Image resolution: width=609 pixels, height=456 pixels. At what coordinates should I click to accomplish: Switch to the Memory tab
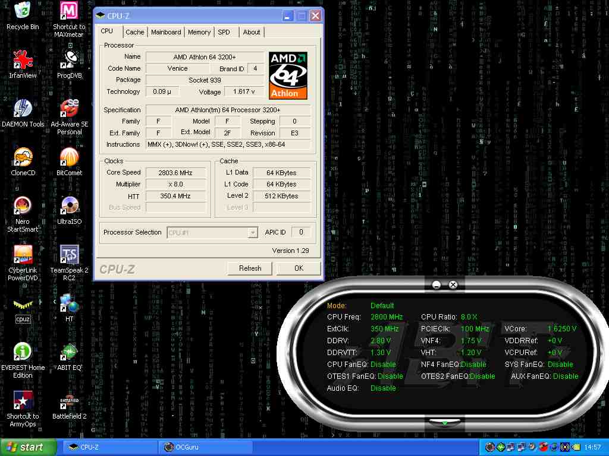point(199,32)
